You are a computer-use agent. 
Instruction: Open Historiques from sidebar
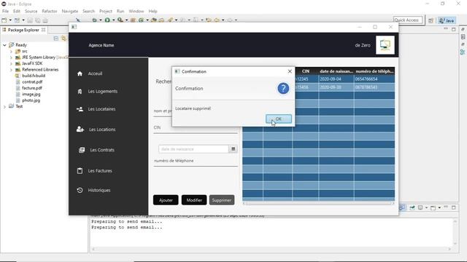pos(99,190)
